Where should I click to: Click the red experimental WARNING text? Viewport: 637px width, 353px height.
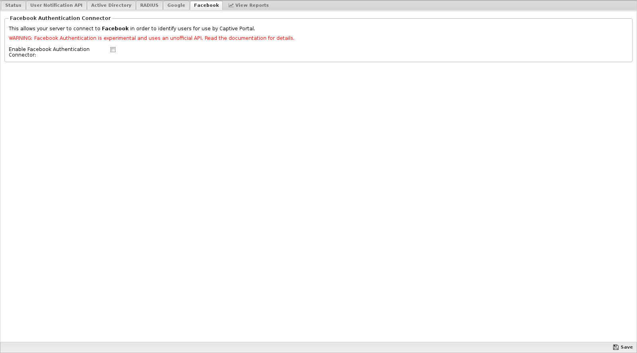pos(151,38)
